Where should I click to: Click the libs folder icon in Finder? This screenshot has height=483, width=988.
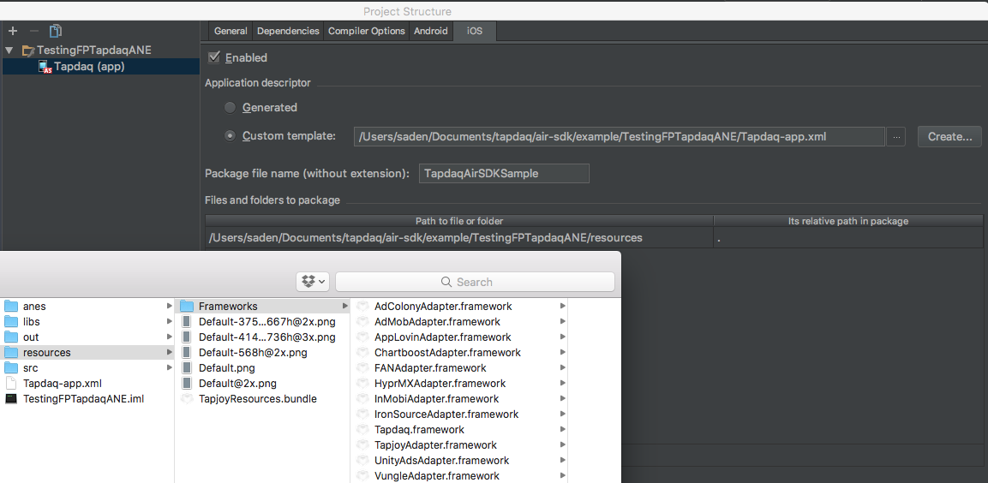[x=11, y=322]
